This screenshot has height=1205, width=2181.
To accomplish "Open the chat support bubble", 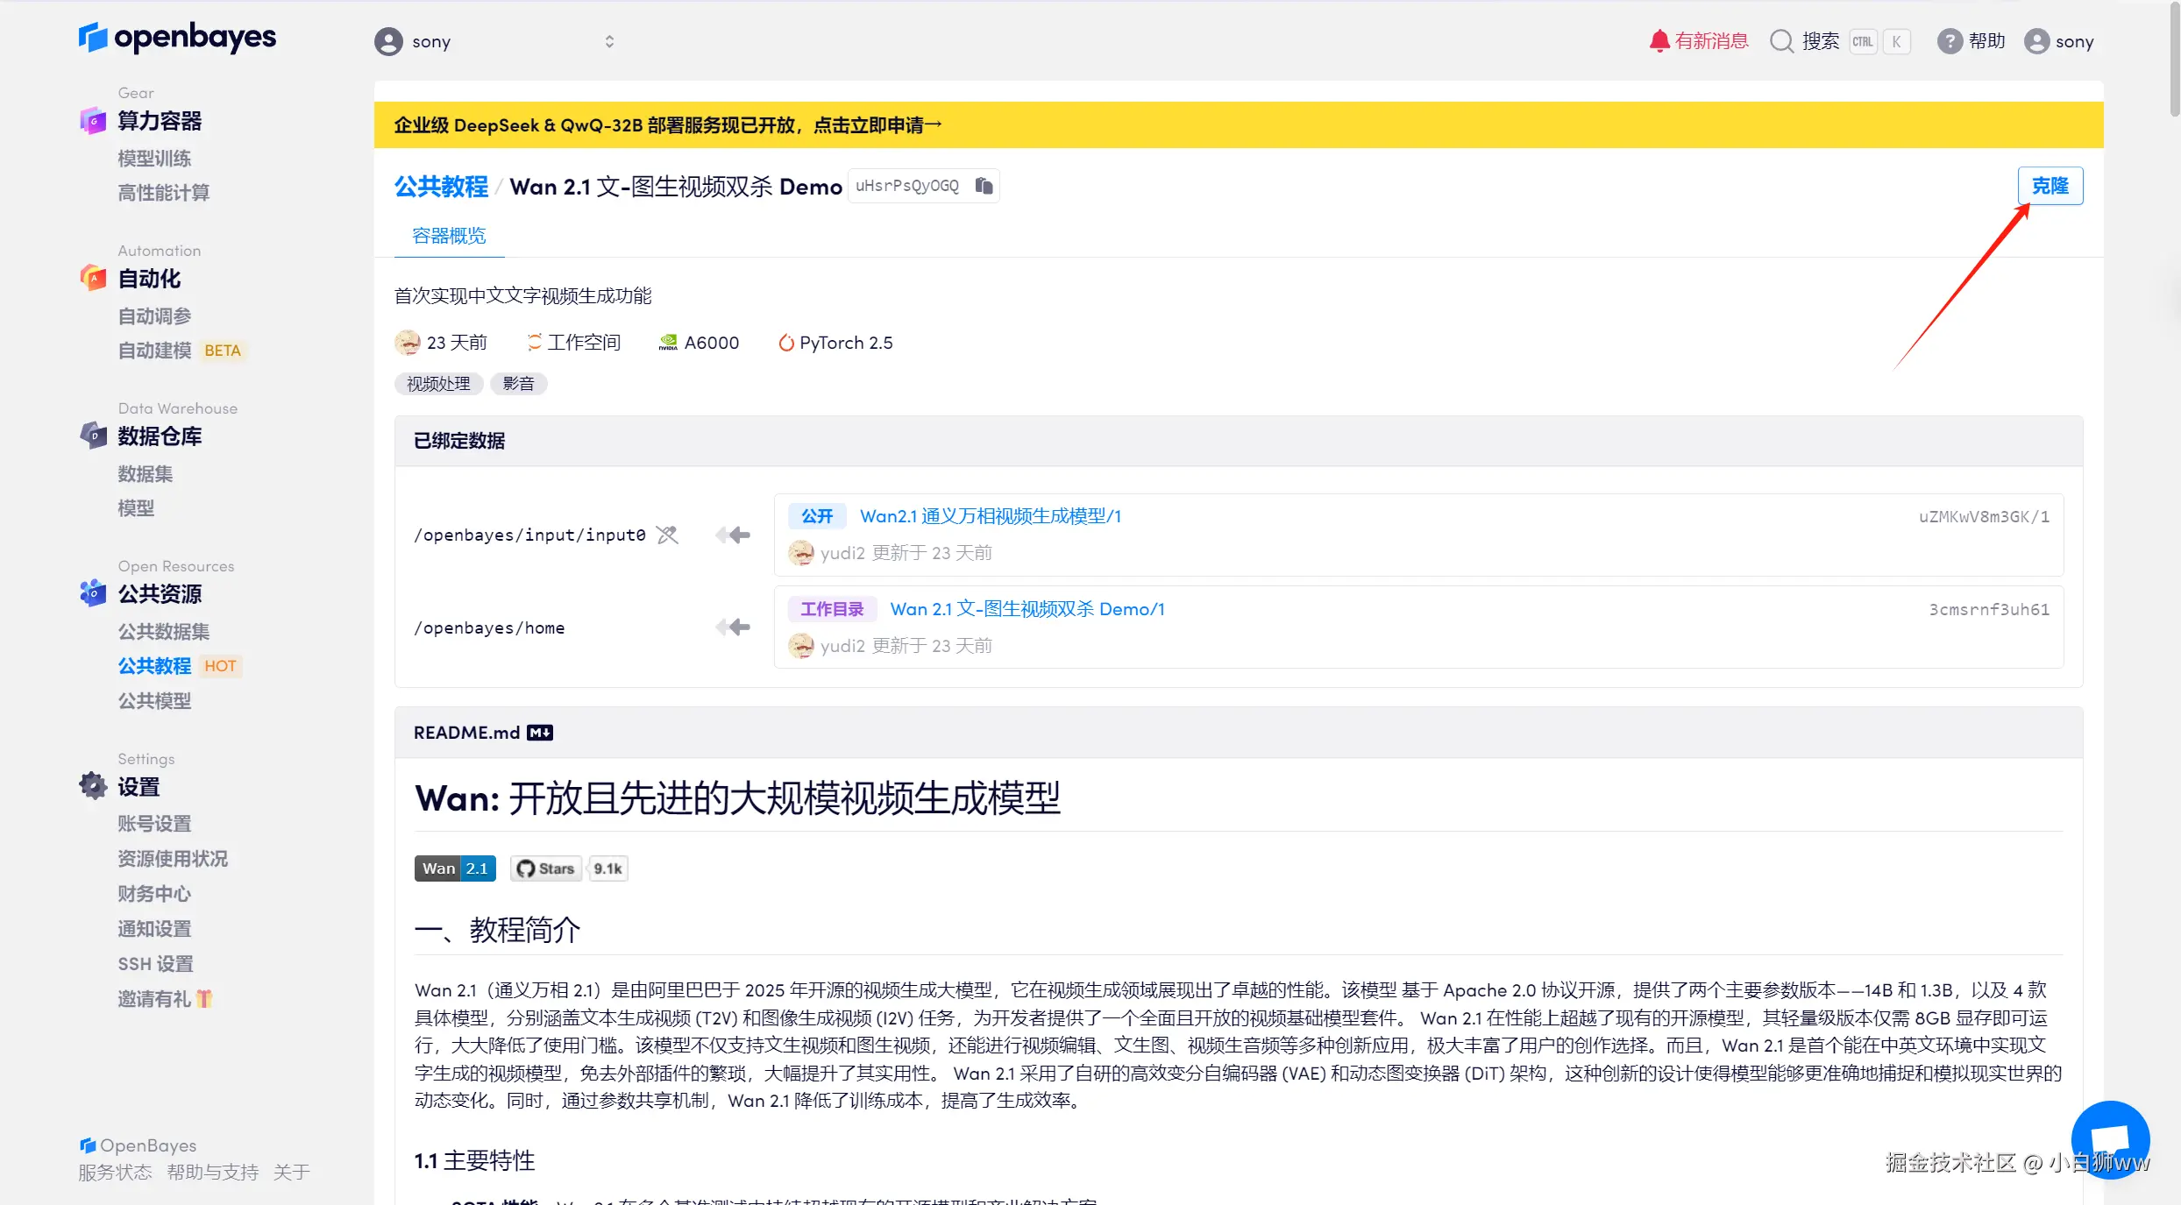I will 2110,1139.
